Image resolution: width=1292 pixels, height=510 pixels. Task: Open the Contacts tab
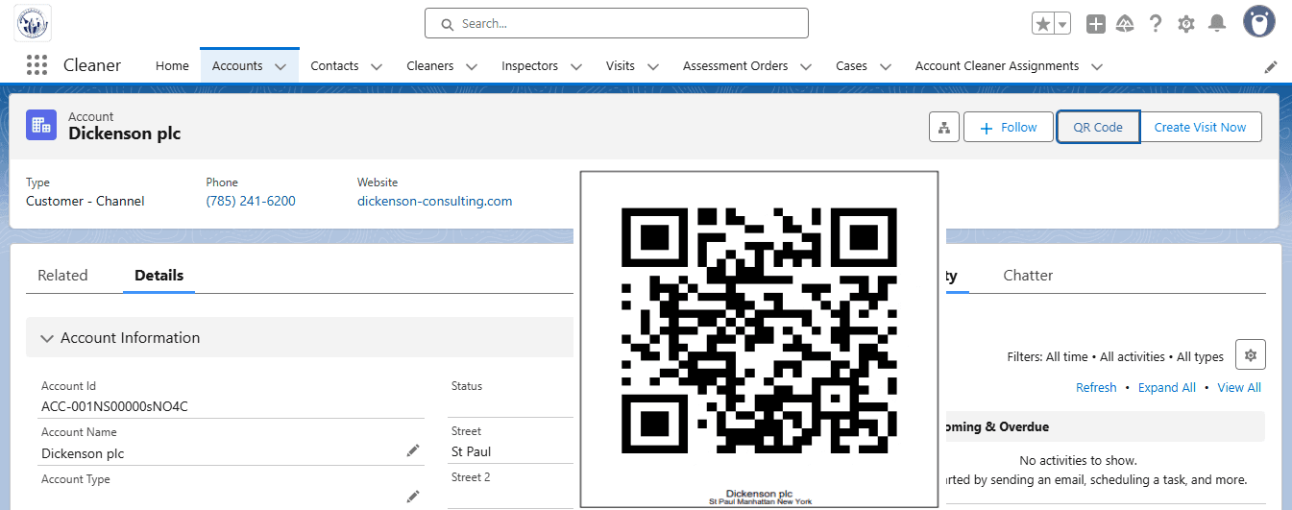334,66
